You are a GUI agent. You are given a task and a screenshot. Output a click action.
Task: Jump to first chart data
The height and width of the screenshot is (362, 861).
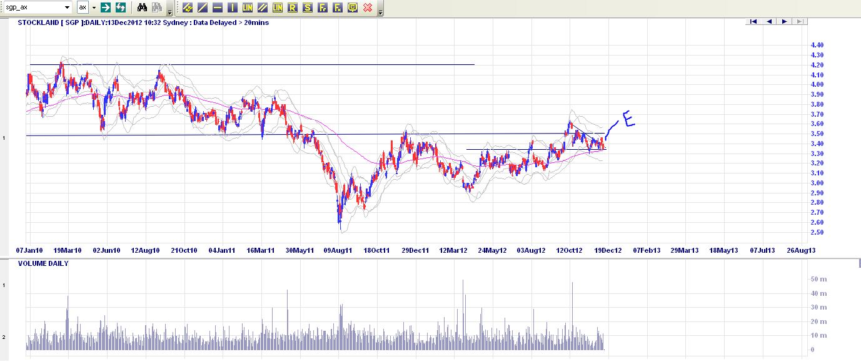(754, 22)
